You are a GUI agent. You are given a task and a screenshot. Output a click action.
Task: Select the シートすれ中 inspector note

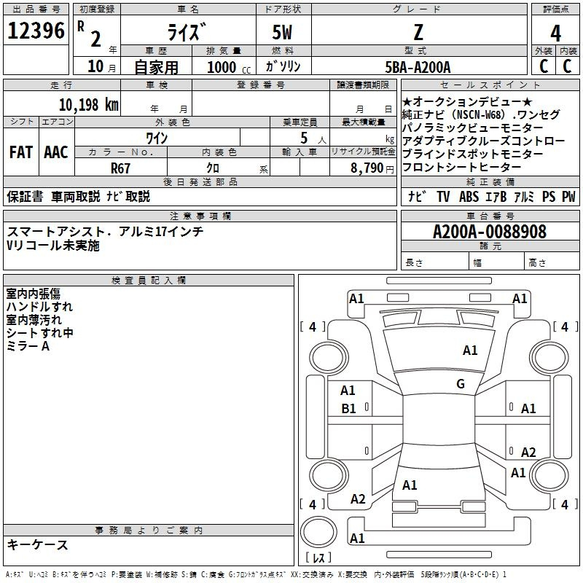[x=39, y=333]
